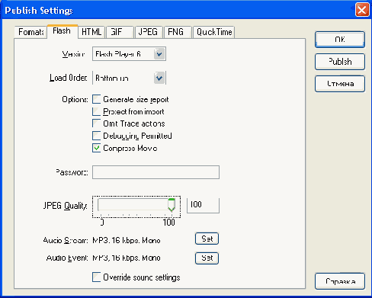This screenshot has height=298, width=372.
Task: Close the Publish Settings dialog
Action: point(362,10)
